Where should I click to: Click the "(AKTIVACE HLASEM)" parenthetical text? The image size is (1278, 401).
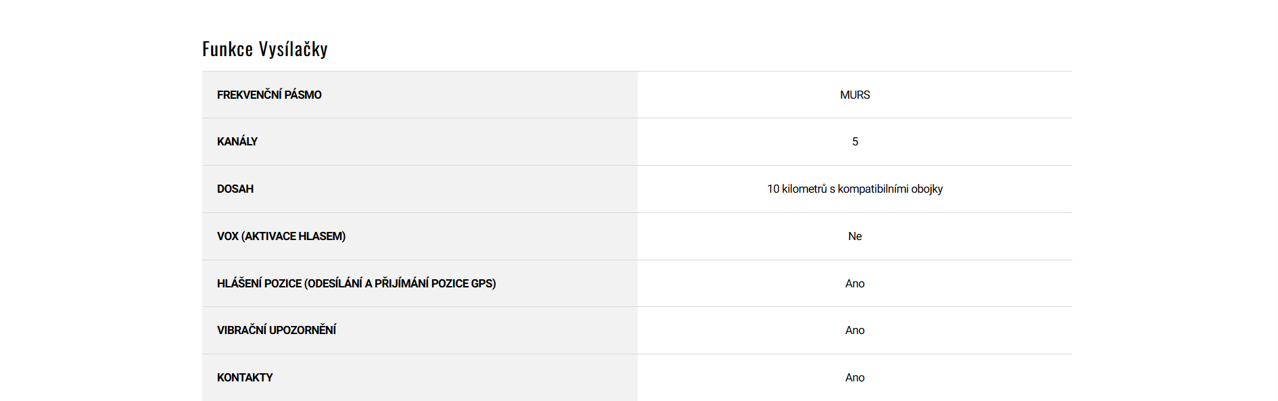[293, 237]
